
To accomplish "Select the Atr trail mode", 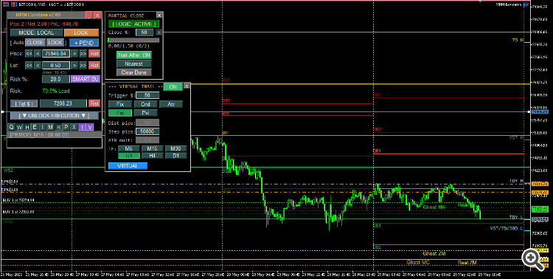I will tap(171, 104).
